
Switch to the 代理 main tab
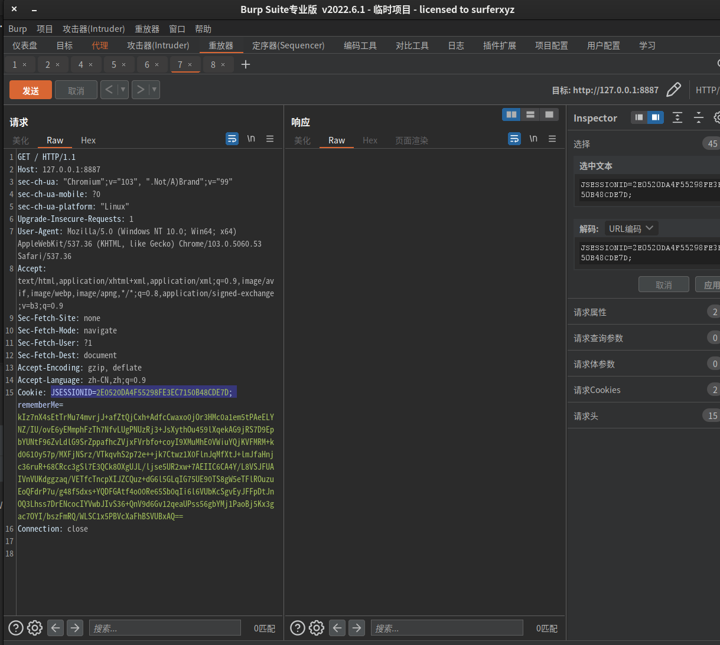click(x=100, y=45)
